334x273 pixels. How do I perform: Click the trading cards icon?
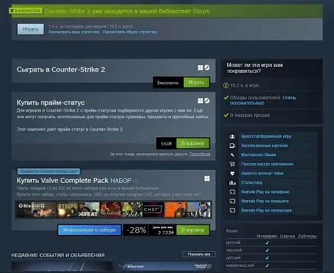[232, 146]
